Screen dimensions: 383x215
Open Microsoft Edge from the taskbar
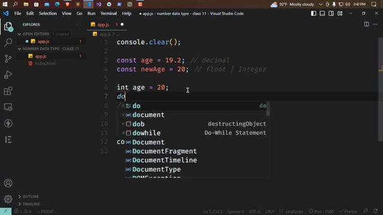pyautogui.click(x=57, y=4)
